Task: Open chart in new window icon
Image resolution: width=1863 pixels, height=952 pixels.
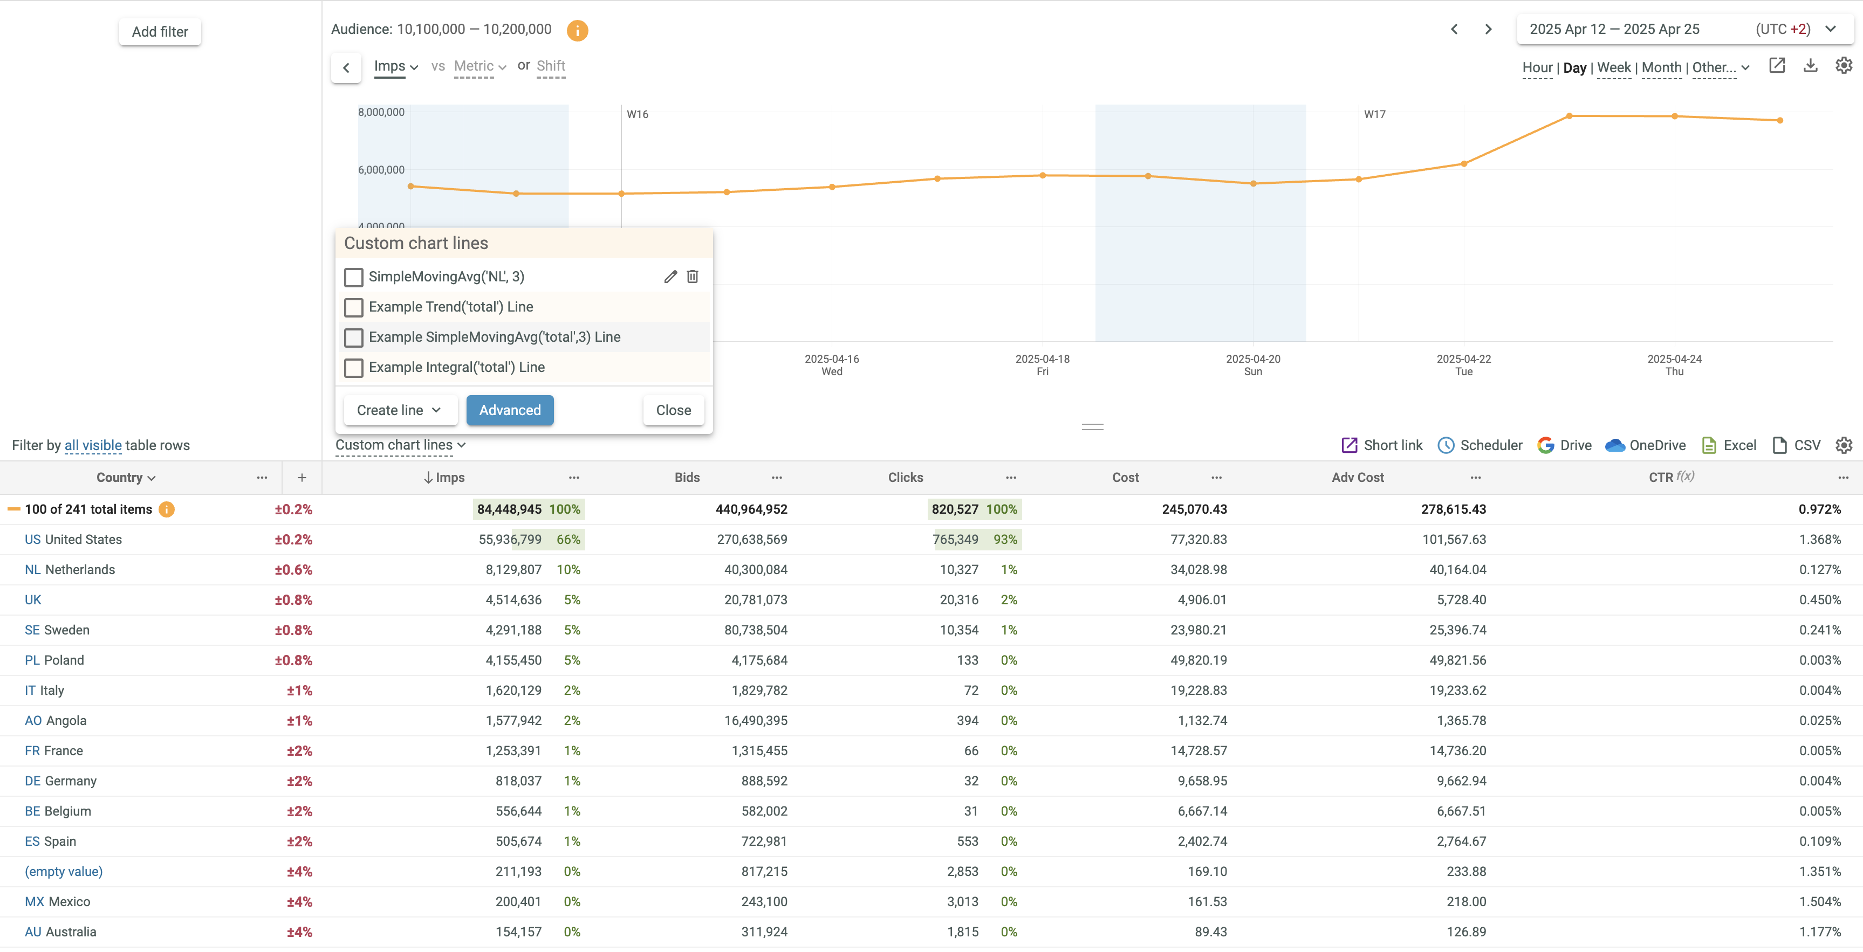Action: [x=1777, y=66]
